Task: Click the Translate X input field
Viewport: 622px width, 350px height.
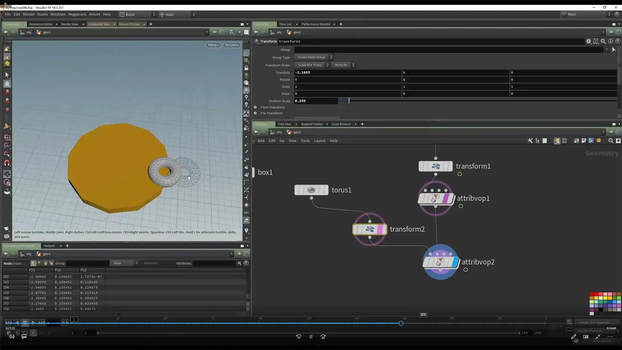Action: click(x=347, y=72)
